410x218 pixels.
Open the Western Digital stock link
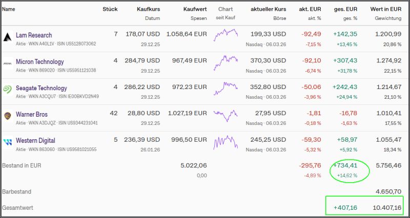(35, 140)
